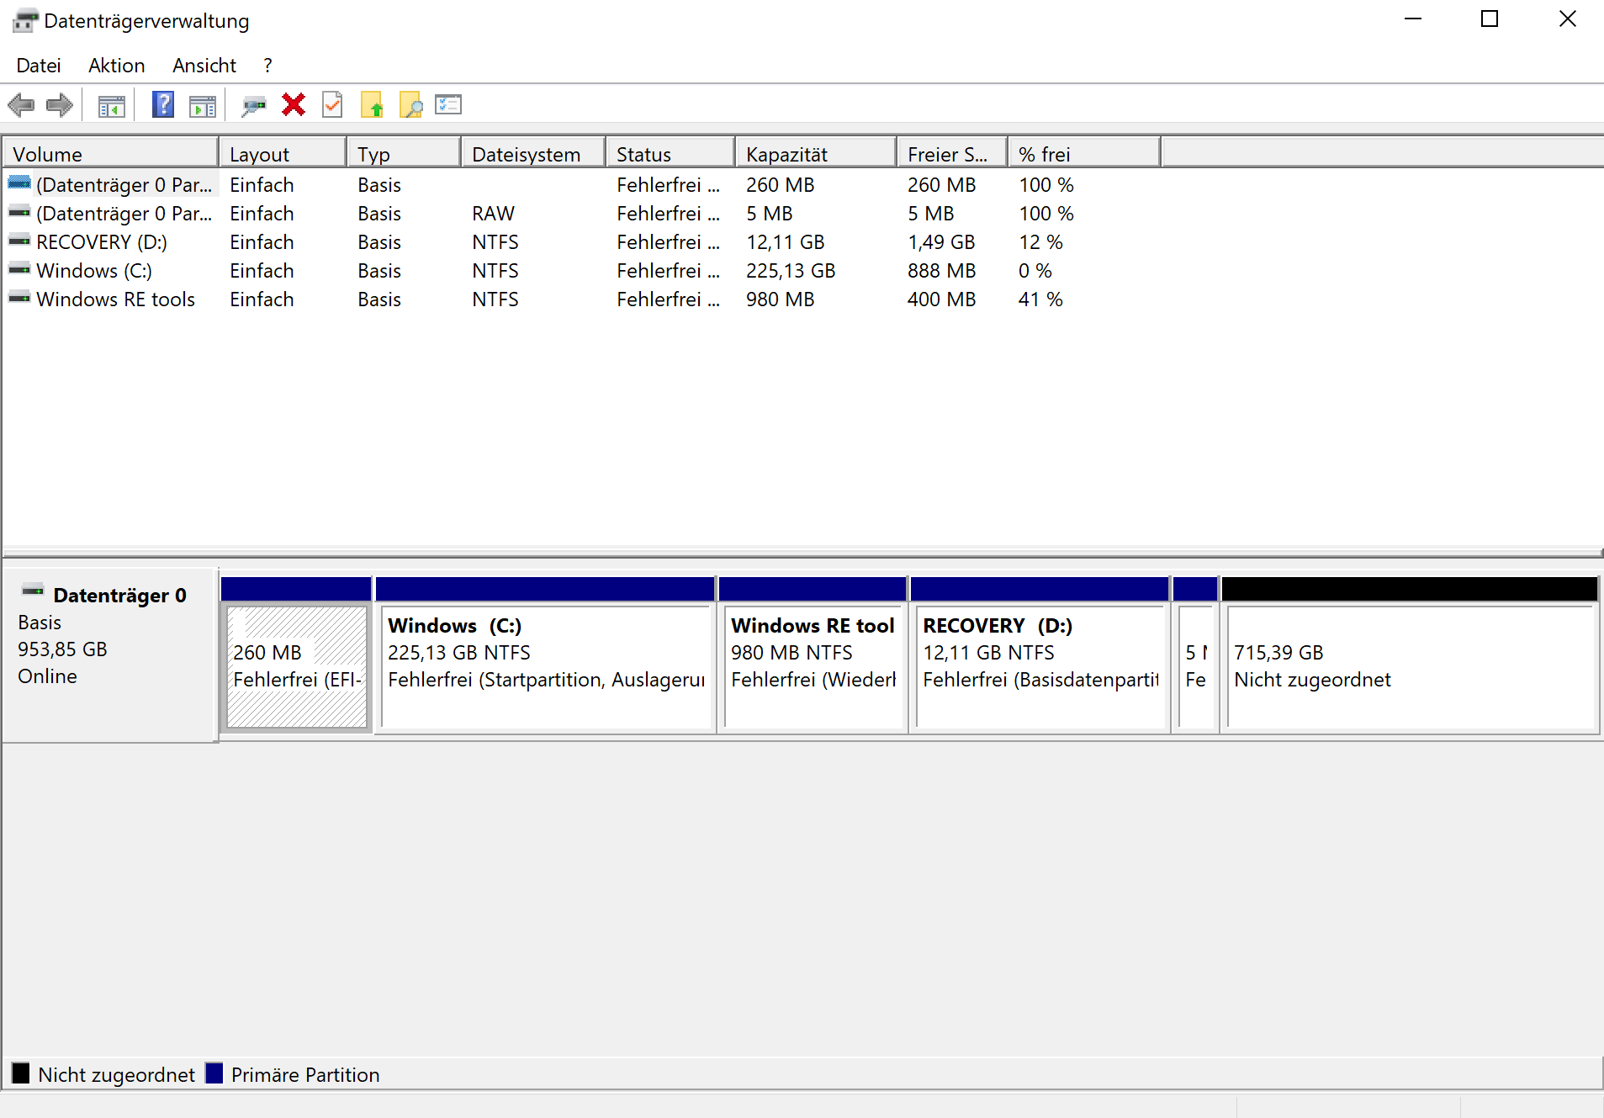This screenshot has height=1118, width=1604.
Task: Click the 225,13 GB capacity cell in volume list
Action: (791, 271)
